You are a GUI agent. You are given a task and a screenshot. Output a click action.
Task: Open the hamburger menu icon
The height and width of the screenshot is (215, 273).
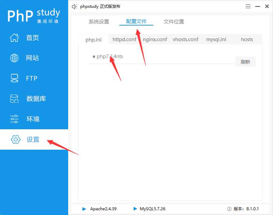pyautogui.click(x=248, y=6)
